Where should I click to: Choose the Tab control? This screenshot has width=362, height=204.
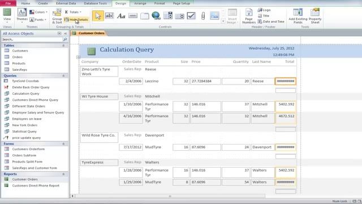click(x=145, y=16)
